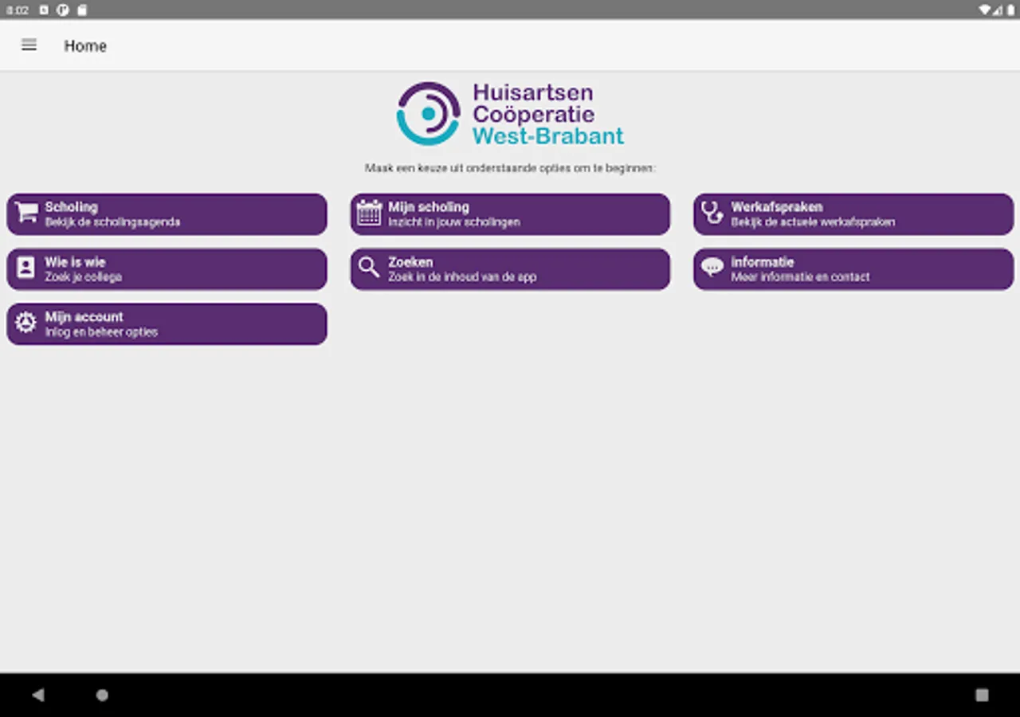Open the Mijn scholing tile title
Screen dimensions: 1020x717
pos(429,207)
